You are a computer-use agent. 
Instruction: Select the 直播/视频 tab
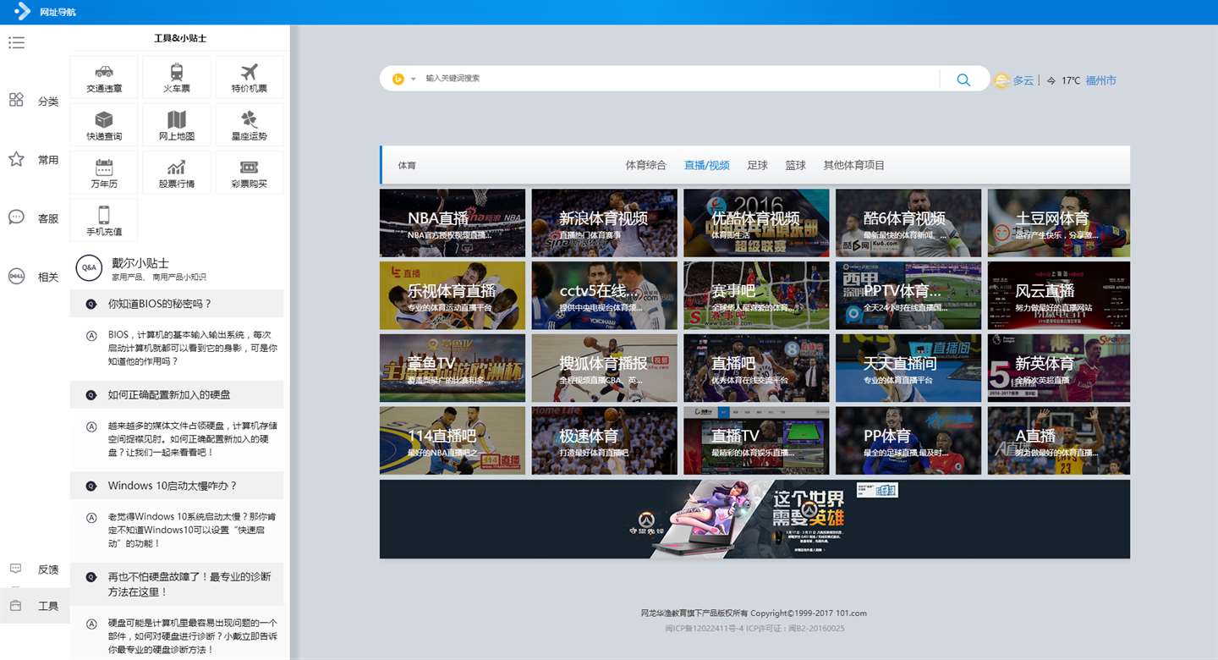point(707,165)
